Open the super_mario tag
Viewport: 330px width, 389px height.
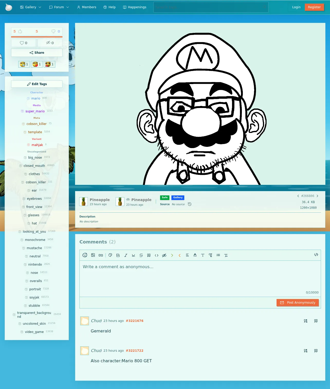pyautogui.click(x=35, y=111)
